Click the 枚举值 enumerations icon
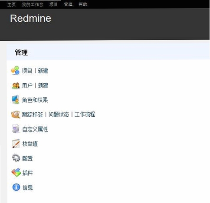The height and width of the screenshot is (203, 210). (16, 144)
